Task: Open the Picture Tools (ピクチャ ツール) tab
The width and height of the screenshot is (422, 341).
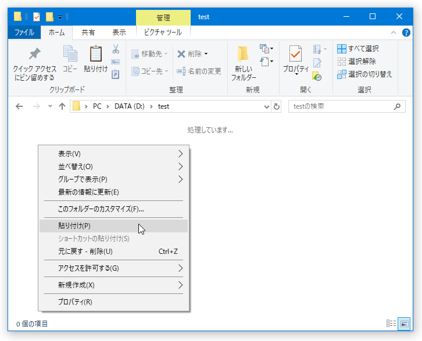Action: point(163,33)
